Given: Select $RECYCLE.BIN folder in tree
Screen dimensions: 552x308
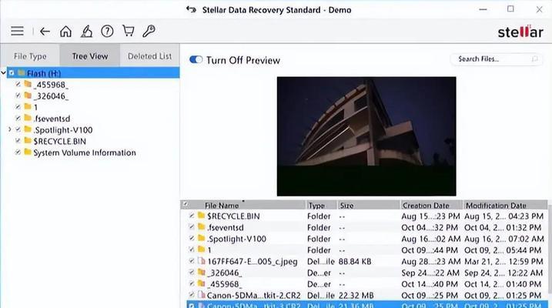Looking at the screenshot, I should (x=59, y=141).
